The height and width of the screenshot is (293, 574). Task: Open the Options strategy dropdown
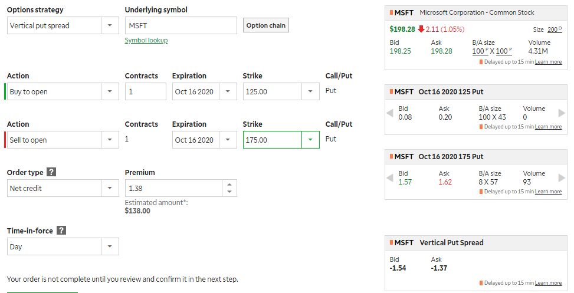point(63,25)
